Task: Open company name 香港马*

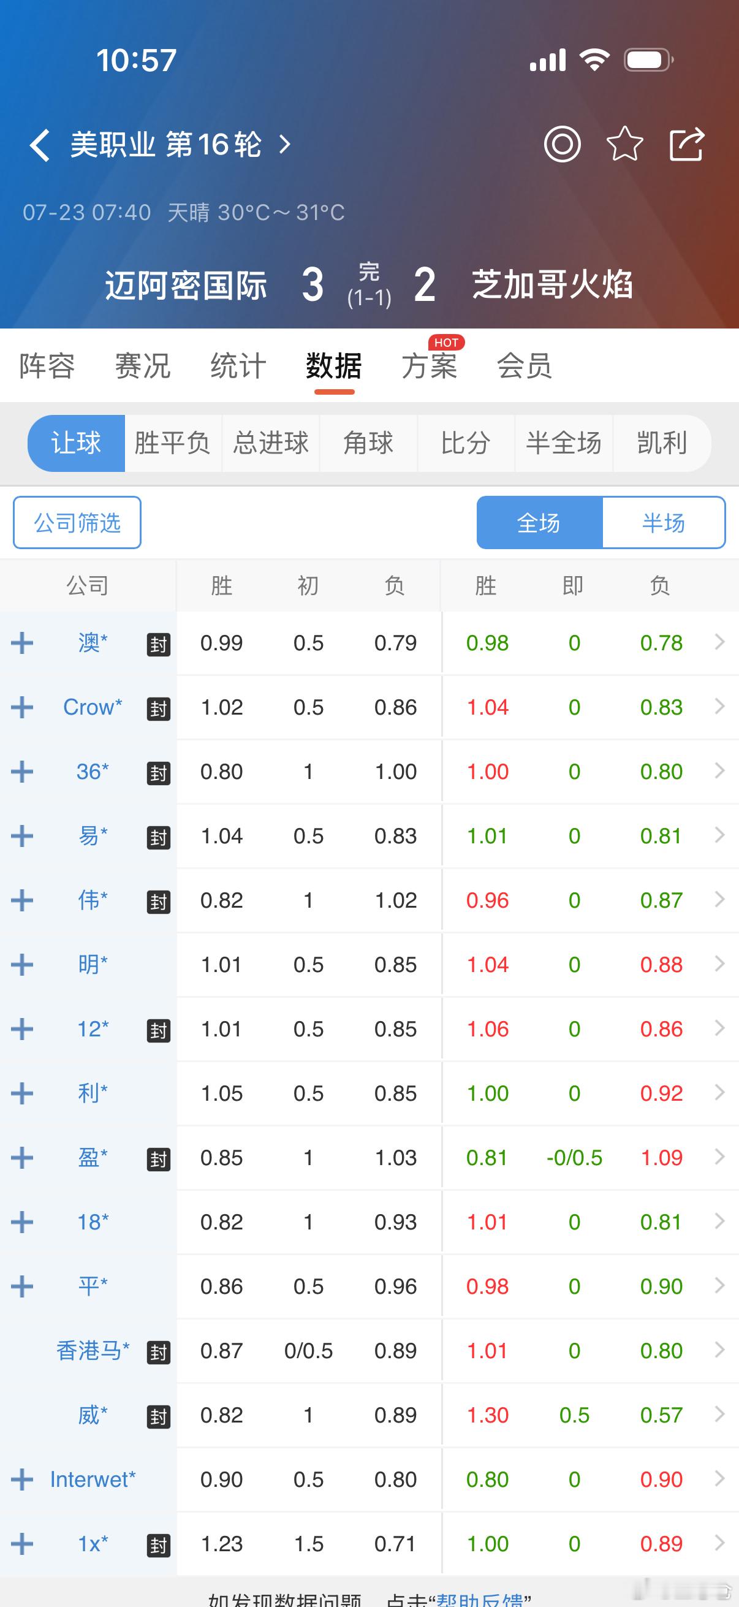Action: tap(93, 1351)
